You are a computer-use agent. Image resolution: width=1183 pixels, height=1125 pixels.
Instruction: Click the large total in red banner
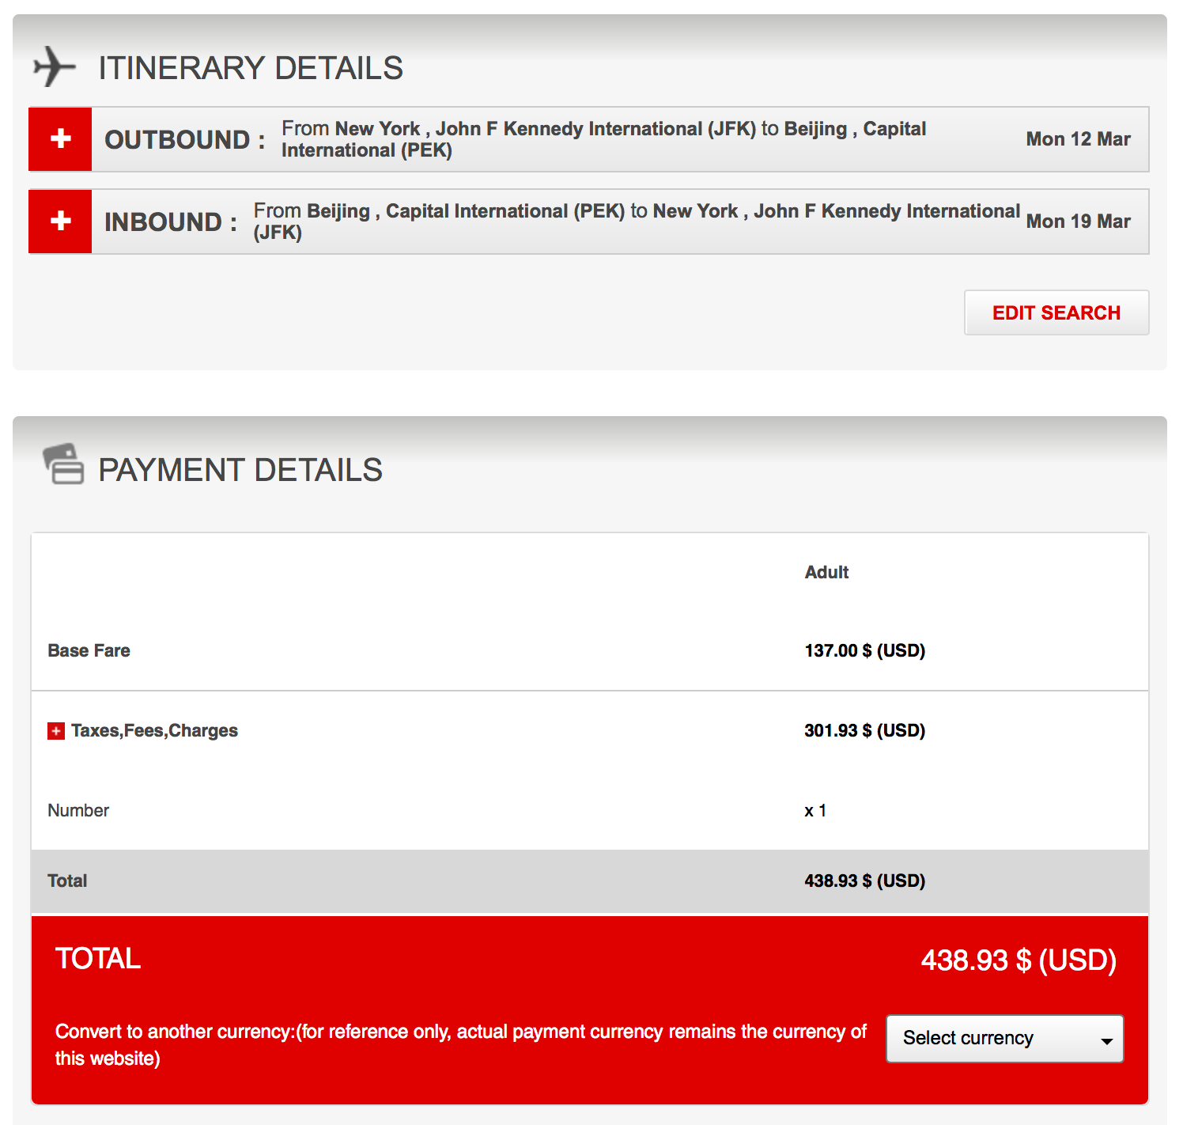[x=1018, y=960]
